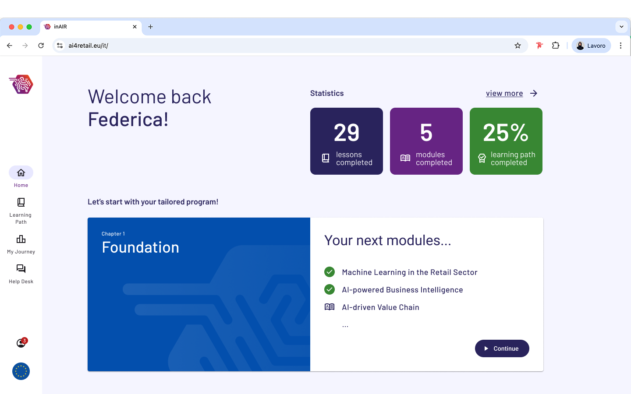The image size is (631, 394).
Task: Click the green check beside Machine Learning module
Action: point(330,272)
